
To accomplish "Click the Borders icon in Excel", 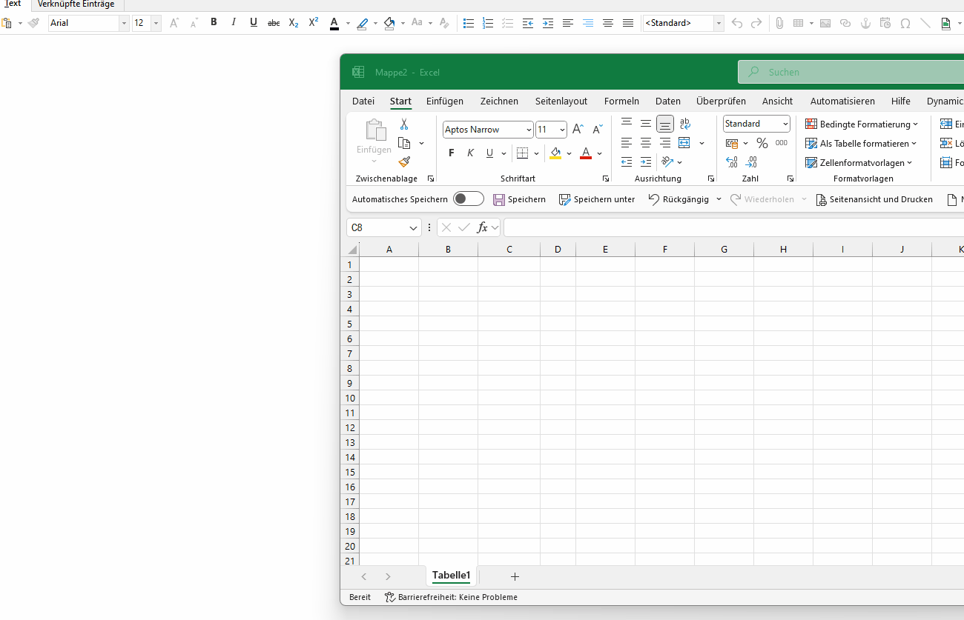I will click(522, 153).
